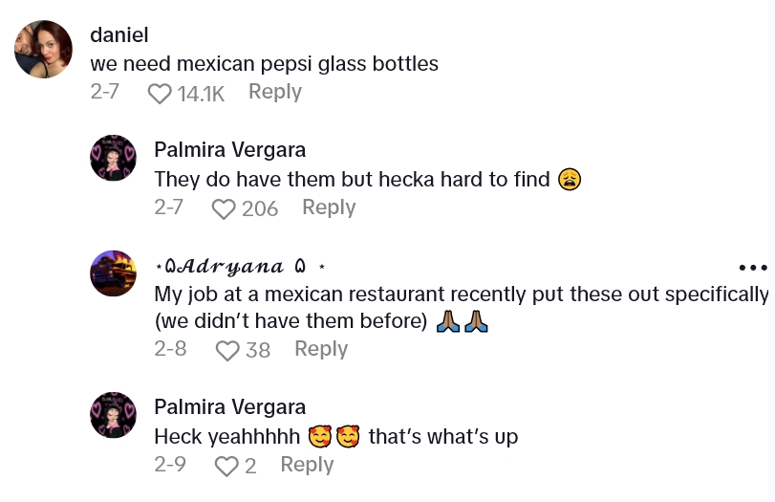Click Palmira Vergara's name on first reply

(x=229, y=150)
